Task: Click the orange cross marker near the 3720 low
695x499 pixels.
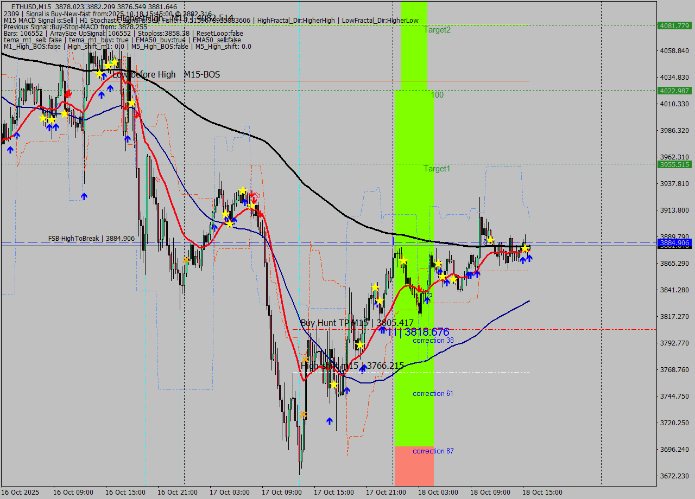Action: coord(304,414)
